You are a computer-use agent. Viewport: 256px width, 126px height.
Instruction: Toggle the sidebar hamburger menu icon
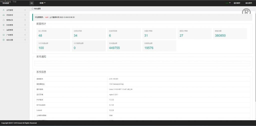[31, 3]
